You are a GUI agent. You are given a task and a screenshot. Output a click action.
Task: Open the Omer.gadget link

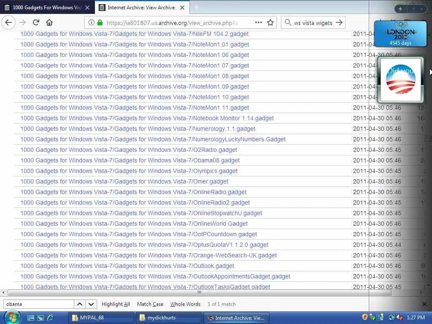124,181
